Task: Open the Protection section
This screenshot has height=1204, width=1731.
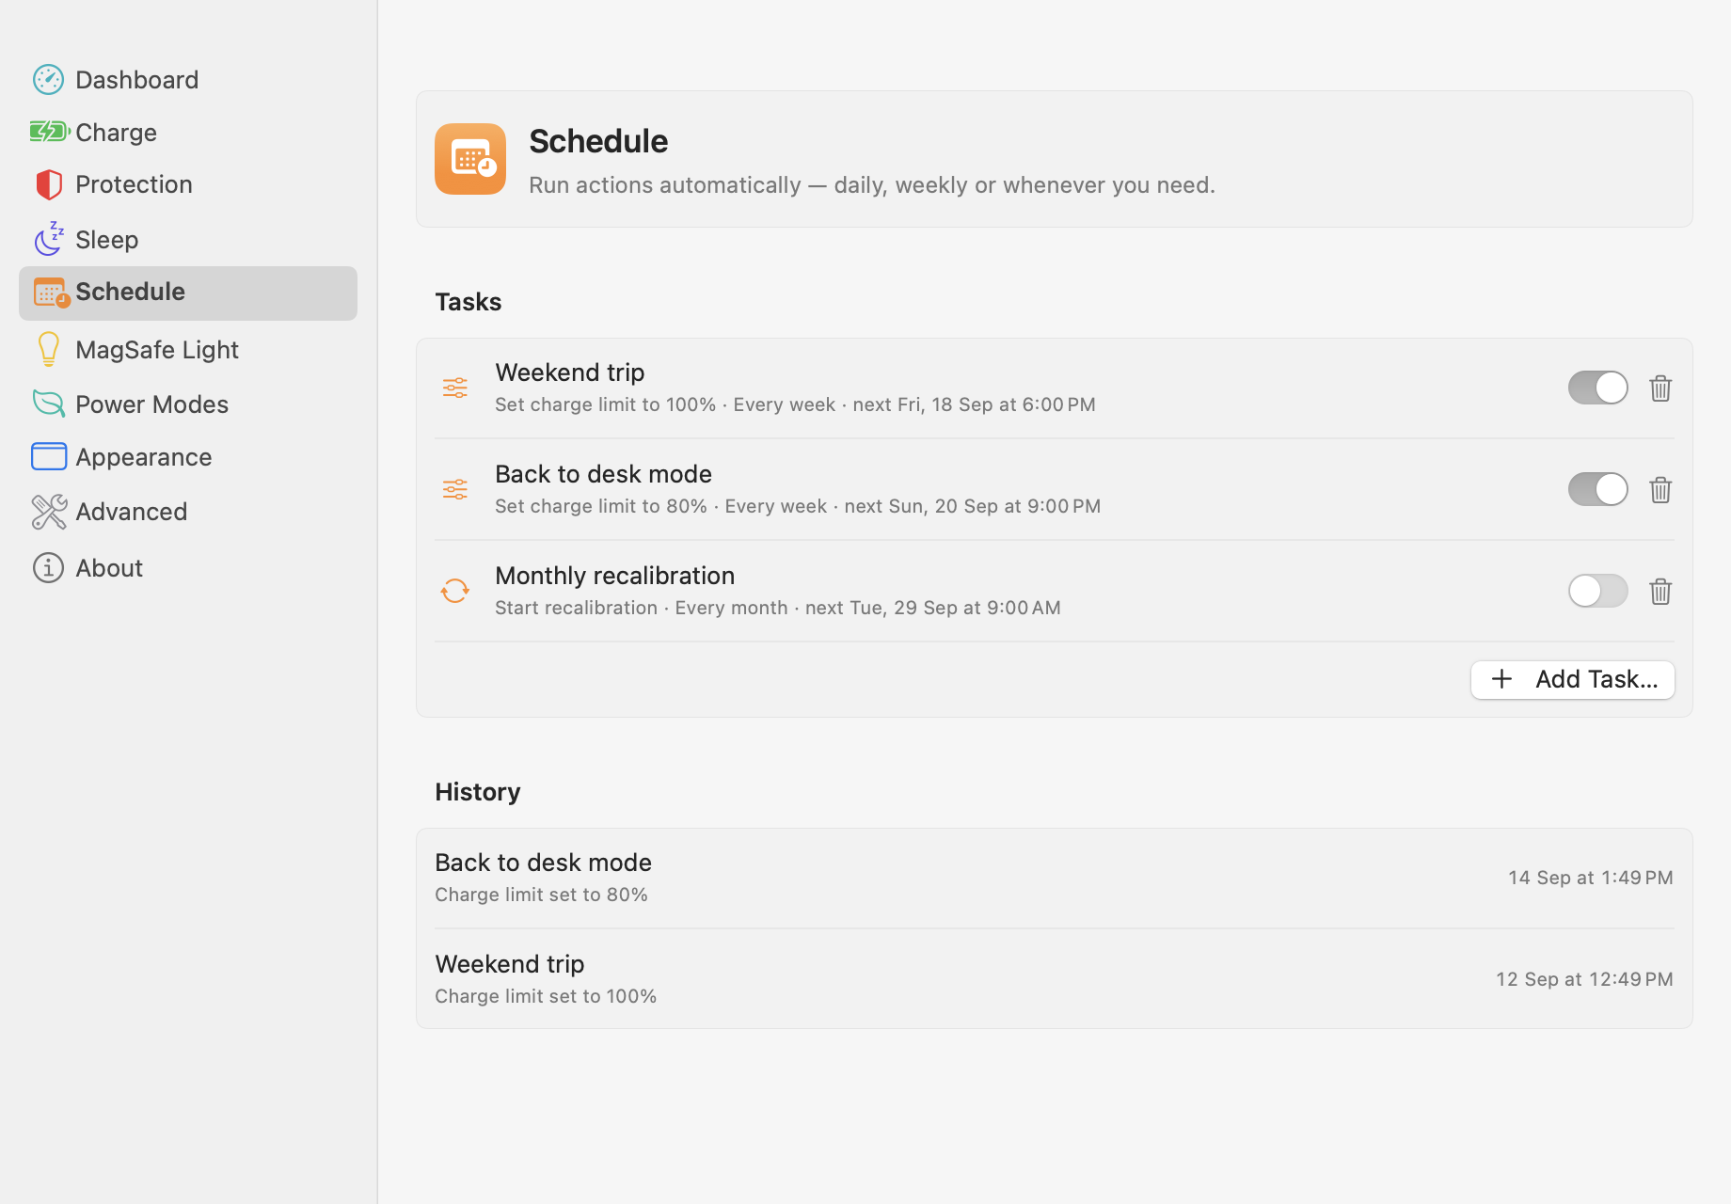Action: click(188, 184)
